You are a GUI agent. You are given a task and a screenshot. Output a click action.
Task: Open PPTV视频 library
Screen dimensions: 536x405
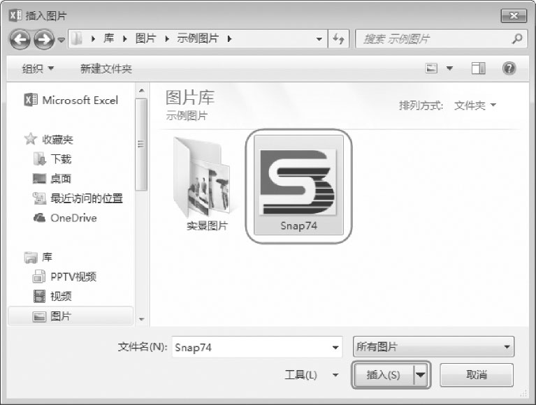pyautogui.click(x=64, y=277)
